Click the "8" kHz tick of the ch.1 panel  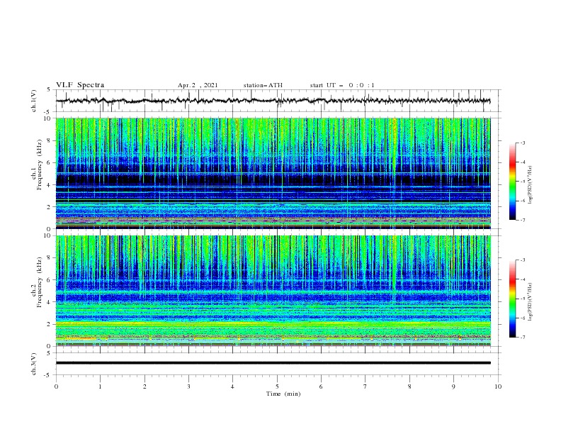click(50, 140)
